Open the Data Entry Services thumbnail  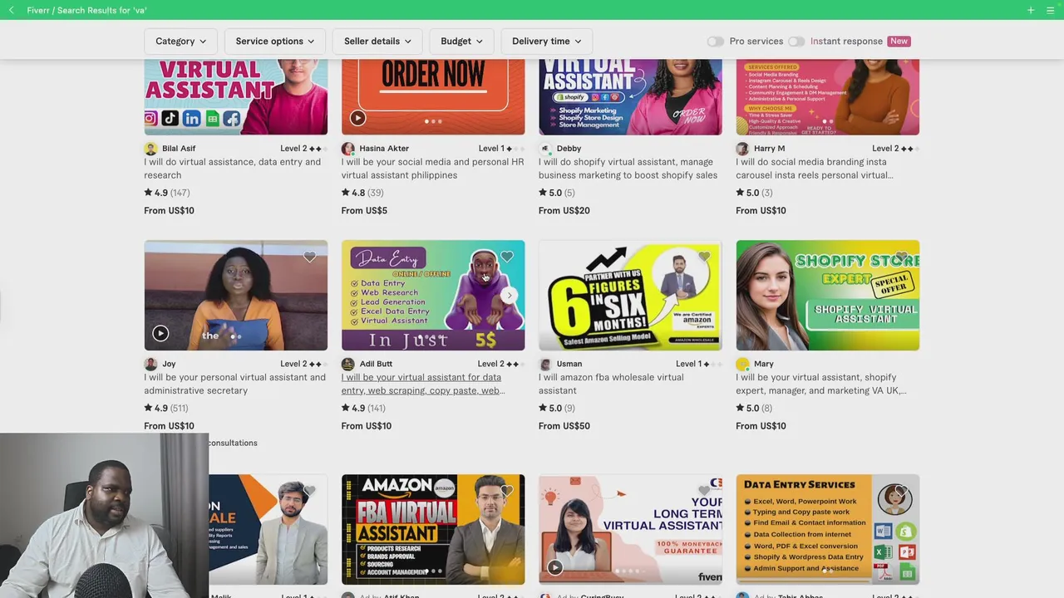point(827,530)
